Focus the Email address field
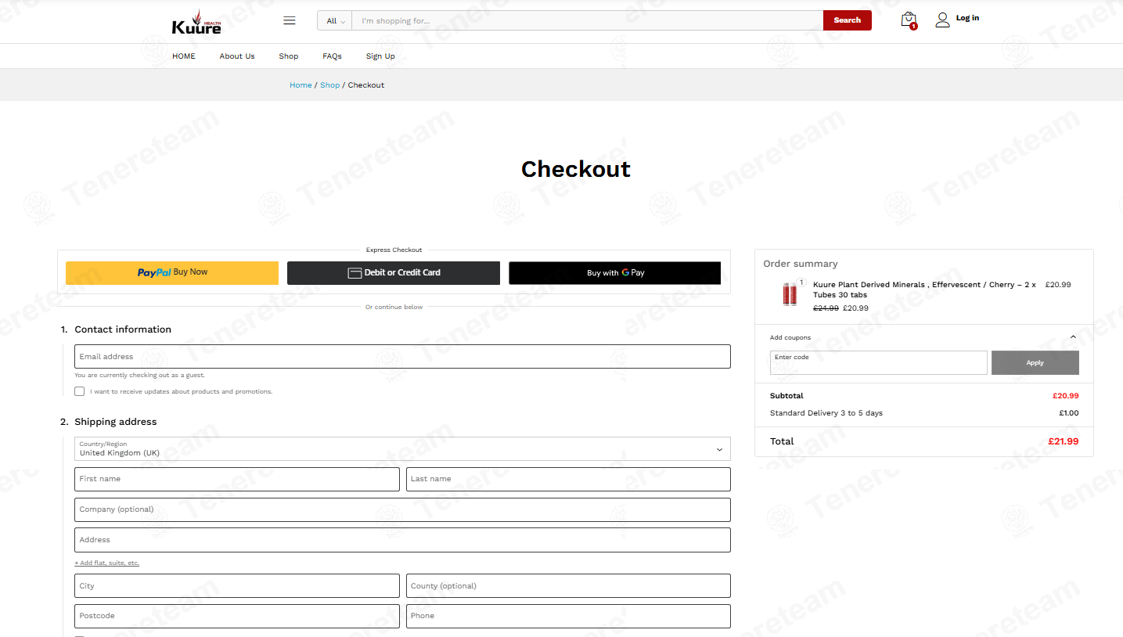Viewport: 1123px width, 637px height. (x=402, y=356)
